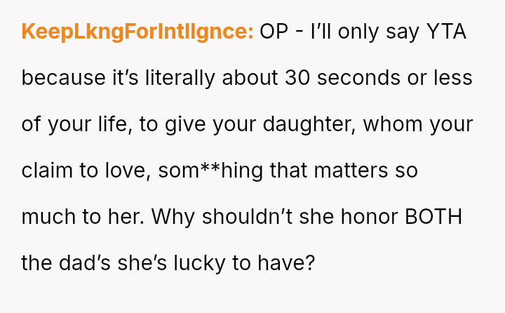This screenshot has width=505, height=313.
Task: Click the username KeepLkngForIntllgnce
Action: point(137,32)
